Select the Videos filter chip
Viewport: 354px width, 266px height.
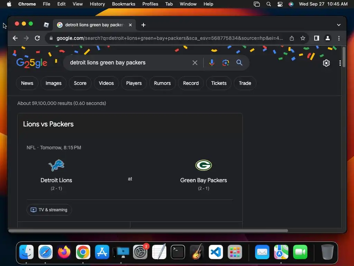[x=106, y=83]
